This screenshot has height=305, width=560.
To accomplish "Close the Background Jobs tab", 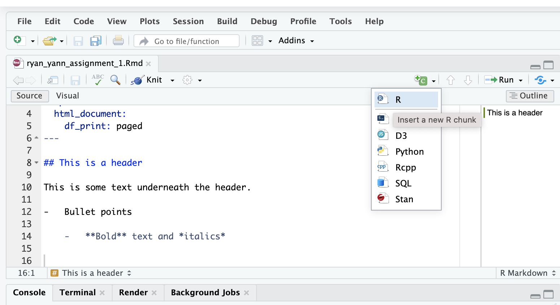I will tap(246, 293).
